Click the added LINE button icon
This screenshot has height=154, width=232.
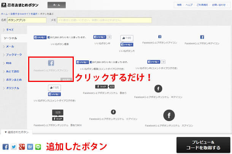click(x=38, y=147)
